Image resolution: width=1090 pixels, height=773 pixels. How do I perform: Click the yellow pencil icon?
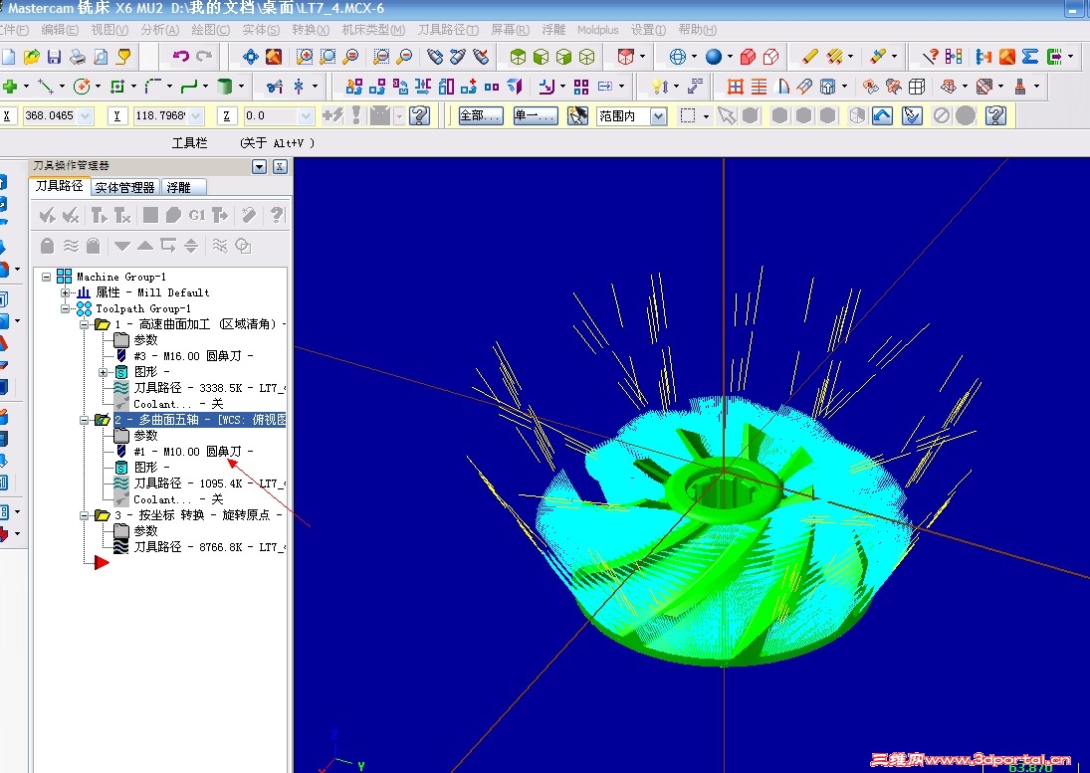[x=809, y=57]
